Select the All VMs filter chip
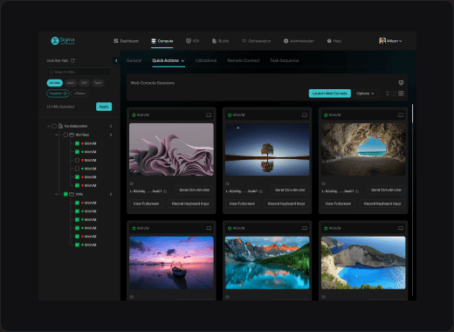 (x=55, y=83)
